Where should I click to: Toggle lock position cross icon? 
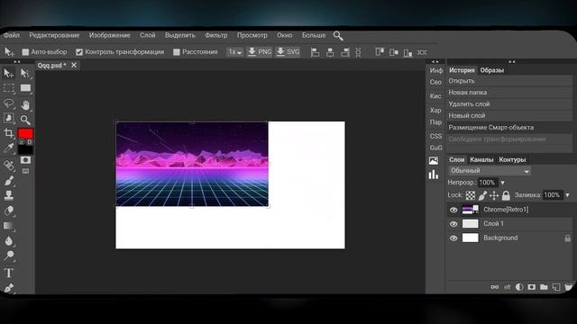pos(494,195)
